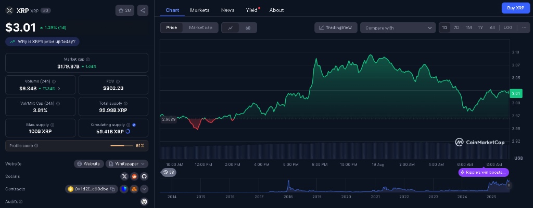Click the Max. supply info icon
Image resolution: width=533 pixels, height=208 pixels.
pos(53,125)
